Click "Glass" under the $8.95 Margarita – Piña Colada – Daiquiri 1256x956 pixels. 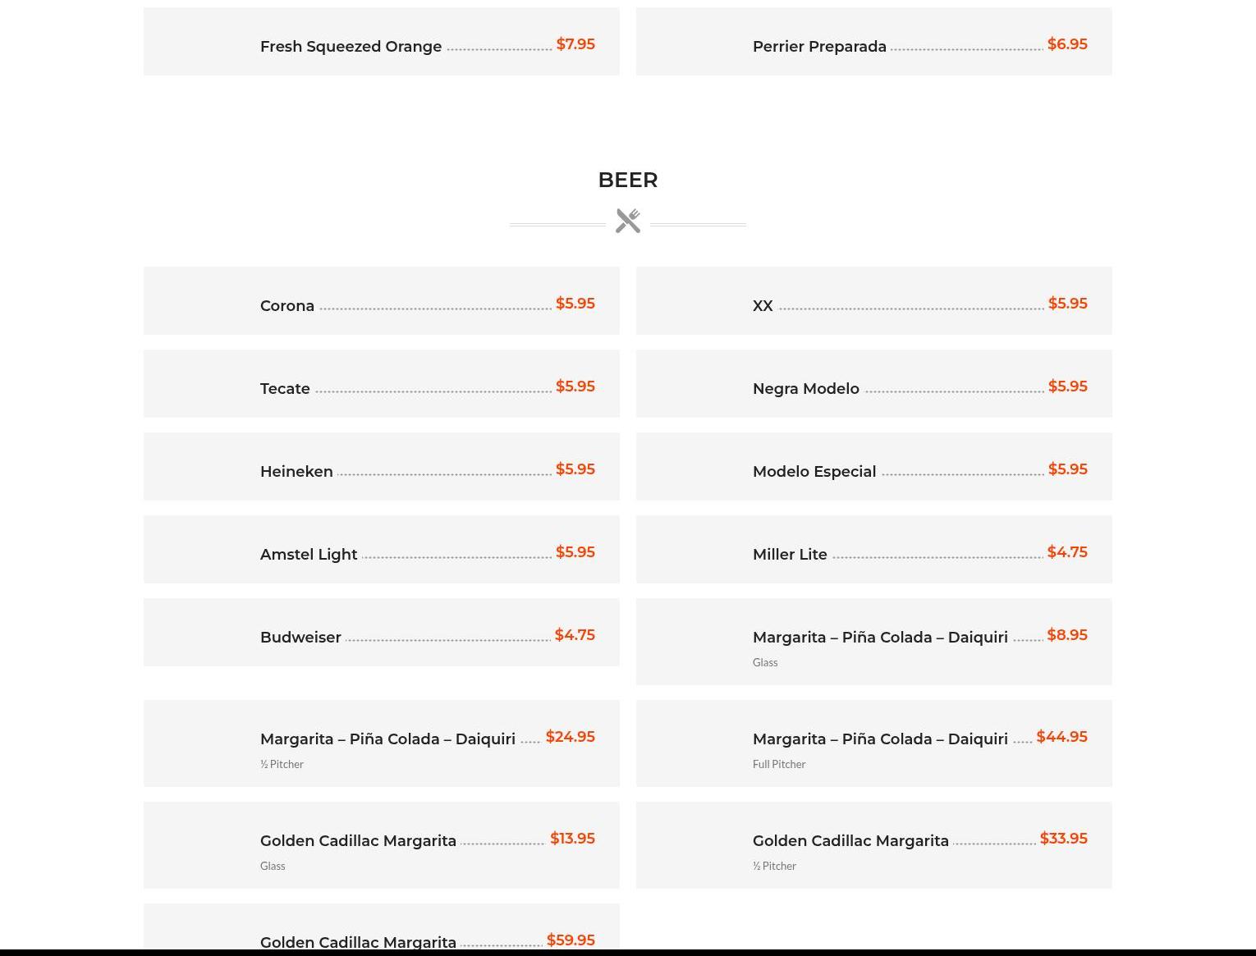coord(765,662)
